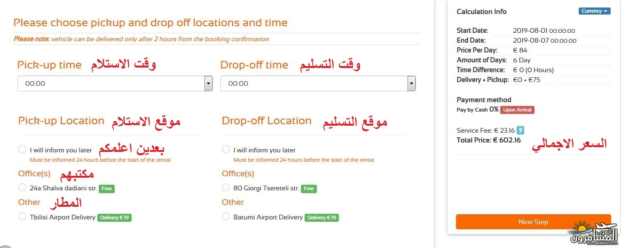Select Tbilisi Airport Delivery pickup option
The width and height of the screenshot is (621, 248).
click(x=22, y=217)
